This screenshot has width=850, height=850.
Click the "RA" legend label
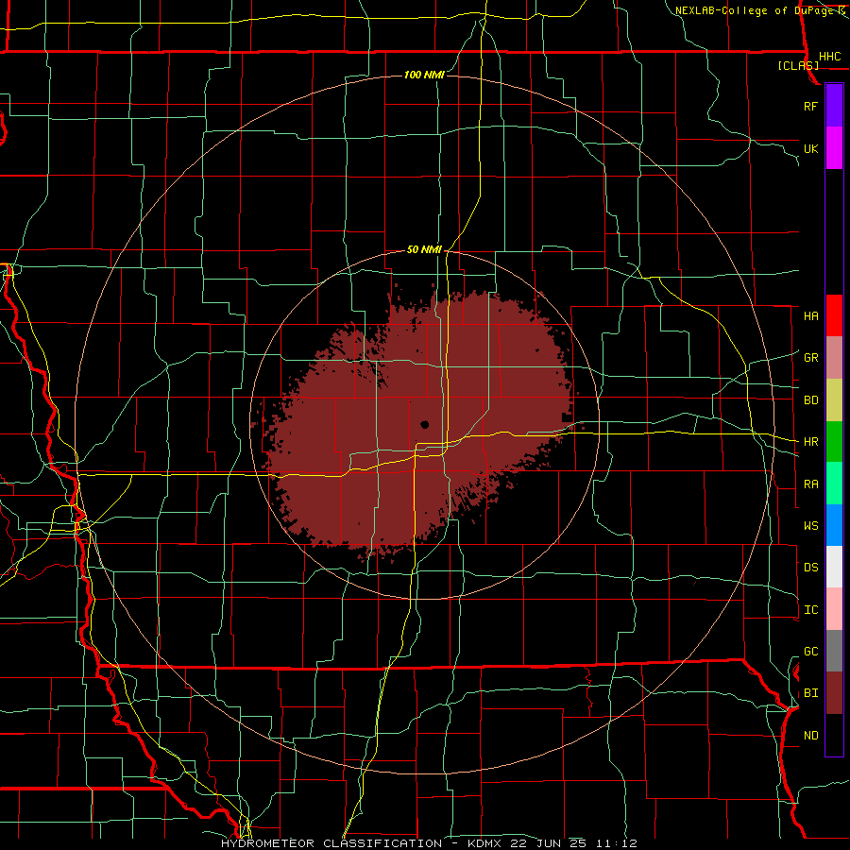click(x=810, y=484)
